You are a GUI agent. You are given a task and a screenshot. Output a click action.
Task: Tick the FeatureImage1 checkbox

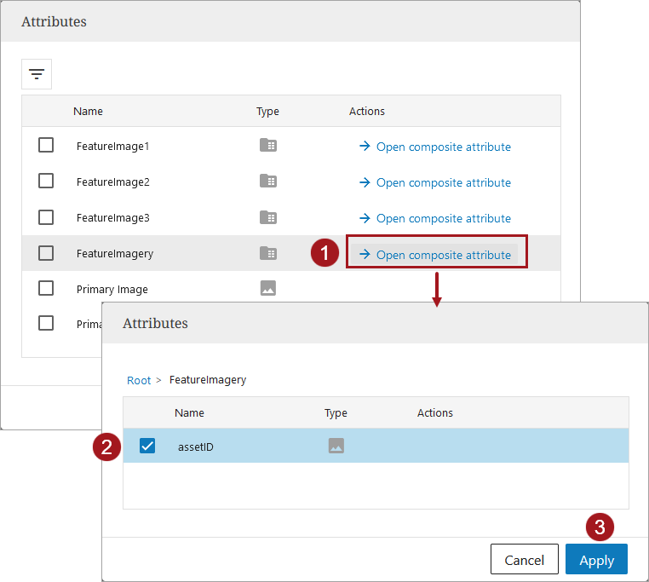coord(46,146)
